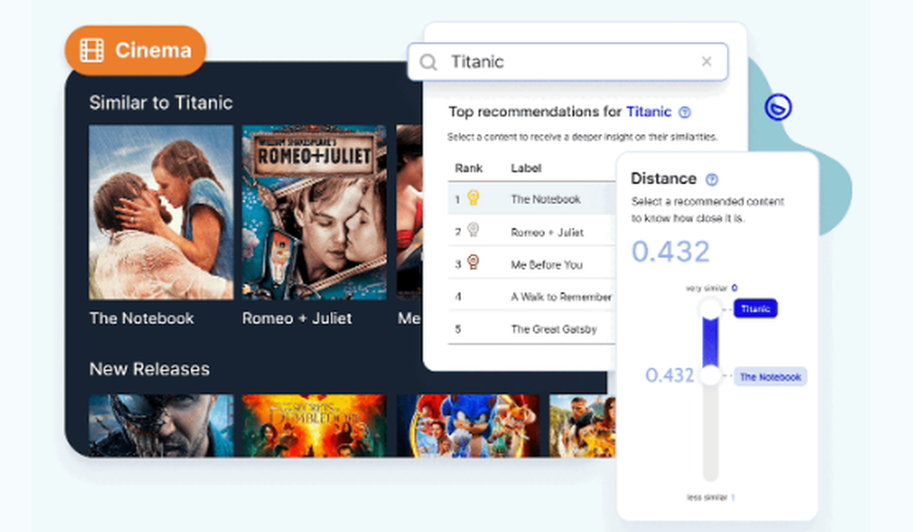913x532 pixels.
Task: Open the partially hidden third similar poster
Action: 409,213
